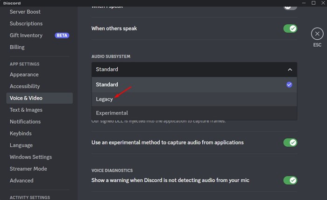Click the checkmark icon beside Standard option
327x200 pixels.
pos(289,85)
